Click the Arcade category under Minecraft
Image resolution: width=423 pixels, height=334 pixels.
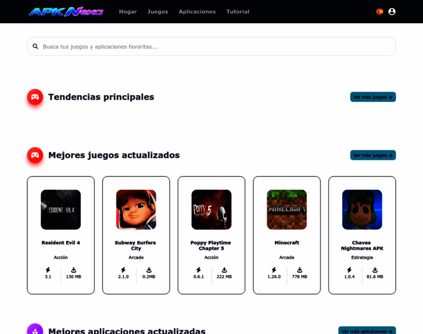[287, 257]
